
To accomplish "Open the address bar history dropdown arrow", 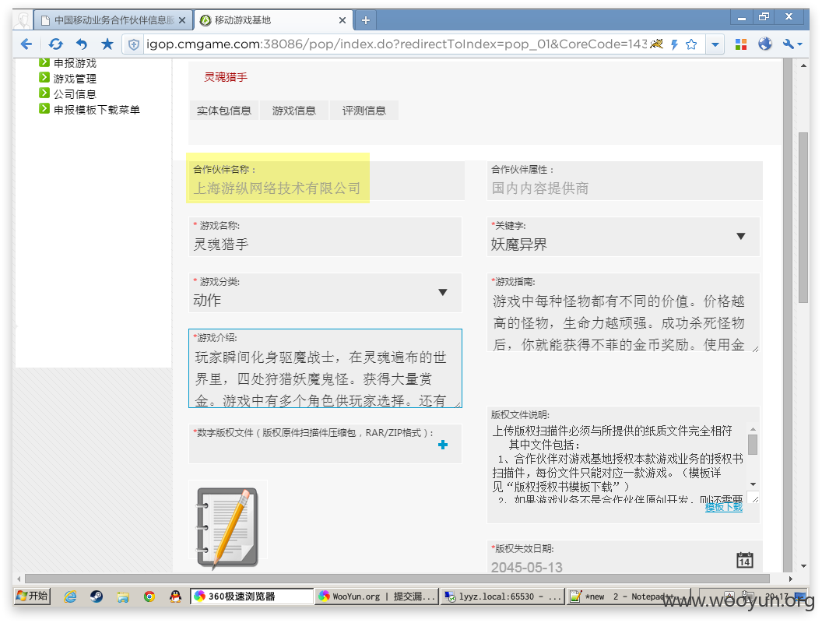I will 715,44.
